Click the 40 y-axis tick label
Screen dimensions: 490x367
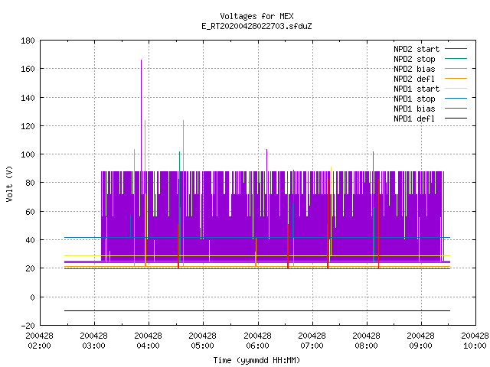pos(30,240)
